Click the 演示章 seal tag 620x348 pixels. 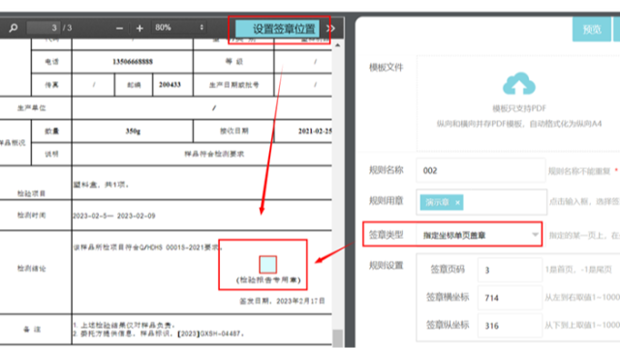coord(442,202)
